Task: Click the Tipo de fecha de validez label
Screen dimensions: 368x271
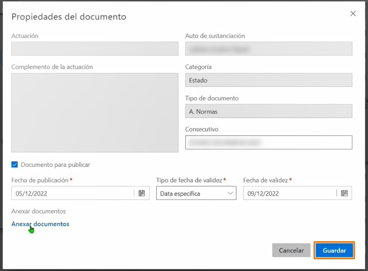Action: coord(189,180)
